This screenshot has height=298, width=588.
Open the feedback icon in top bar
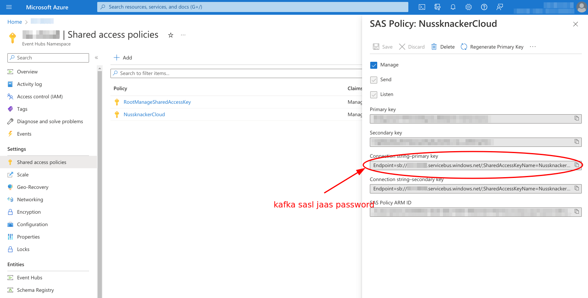[x=500, y=7]
